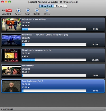Click the Open folder icon
This screenshot has height=111, width=106.
[47, 11]
